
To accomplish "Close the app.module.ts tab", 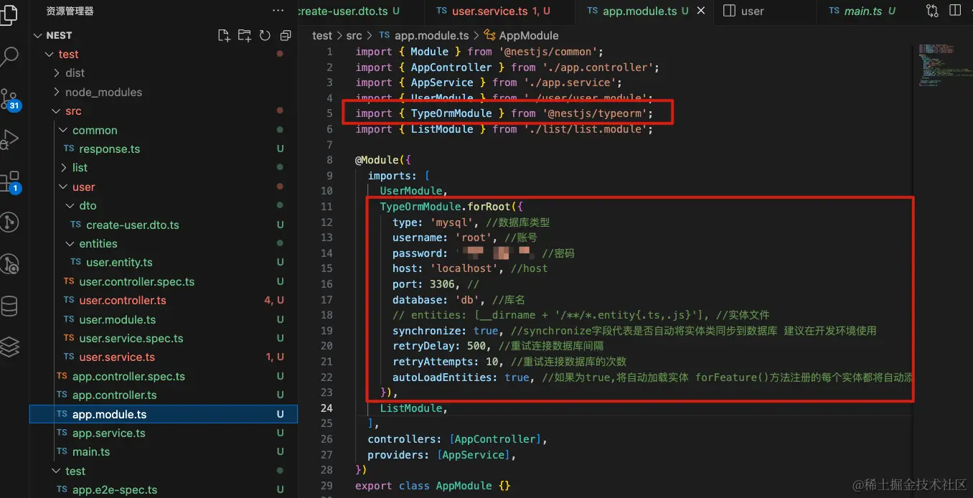I will click(x=701, y=11).
